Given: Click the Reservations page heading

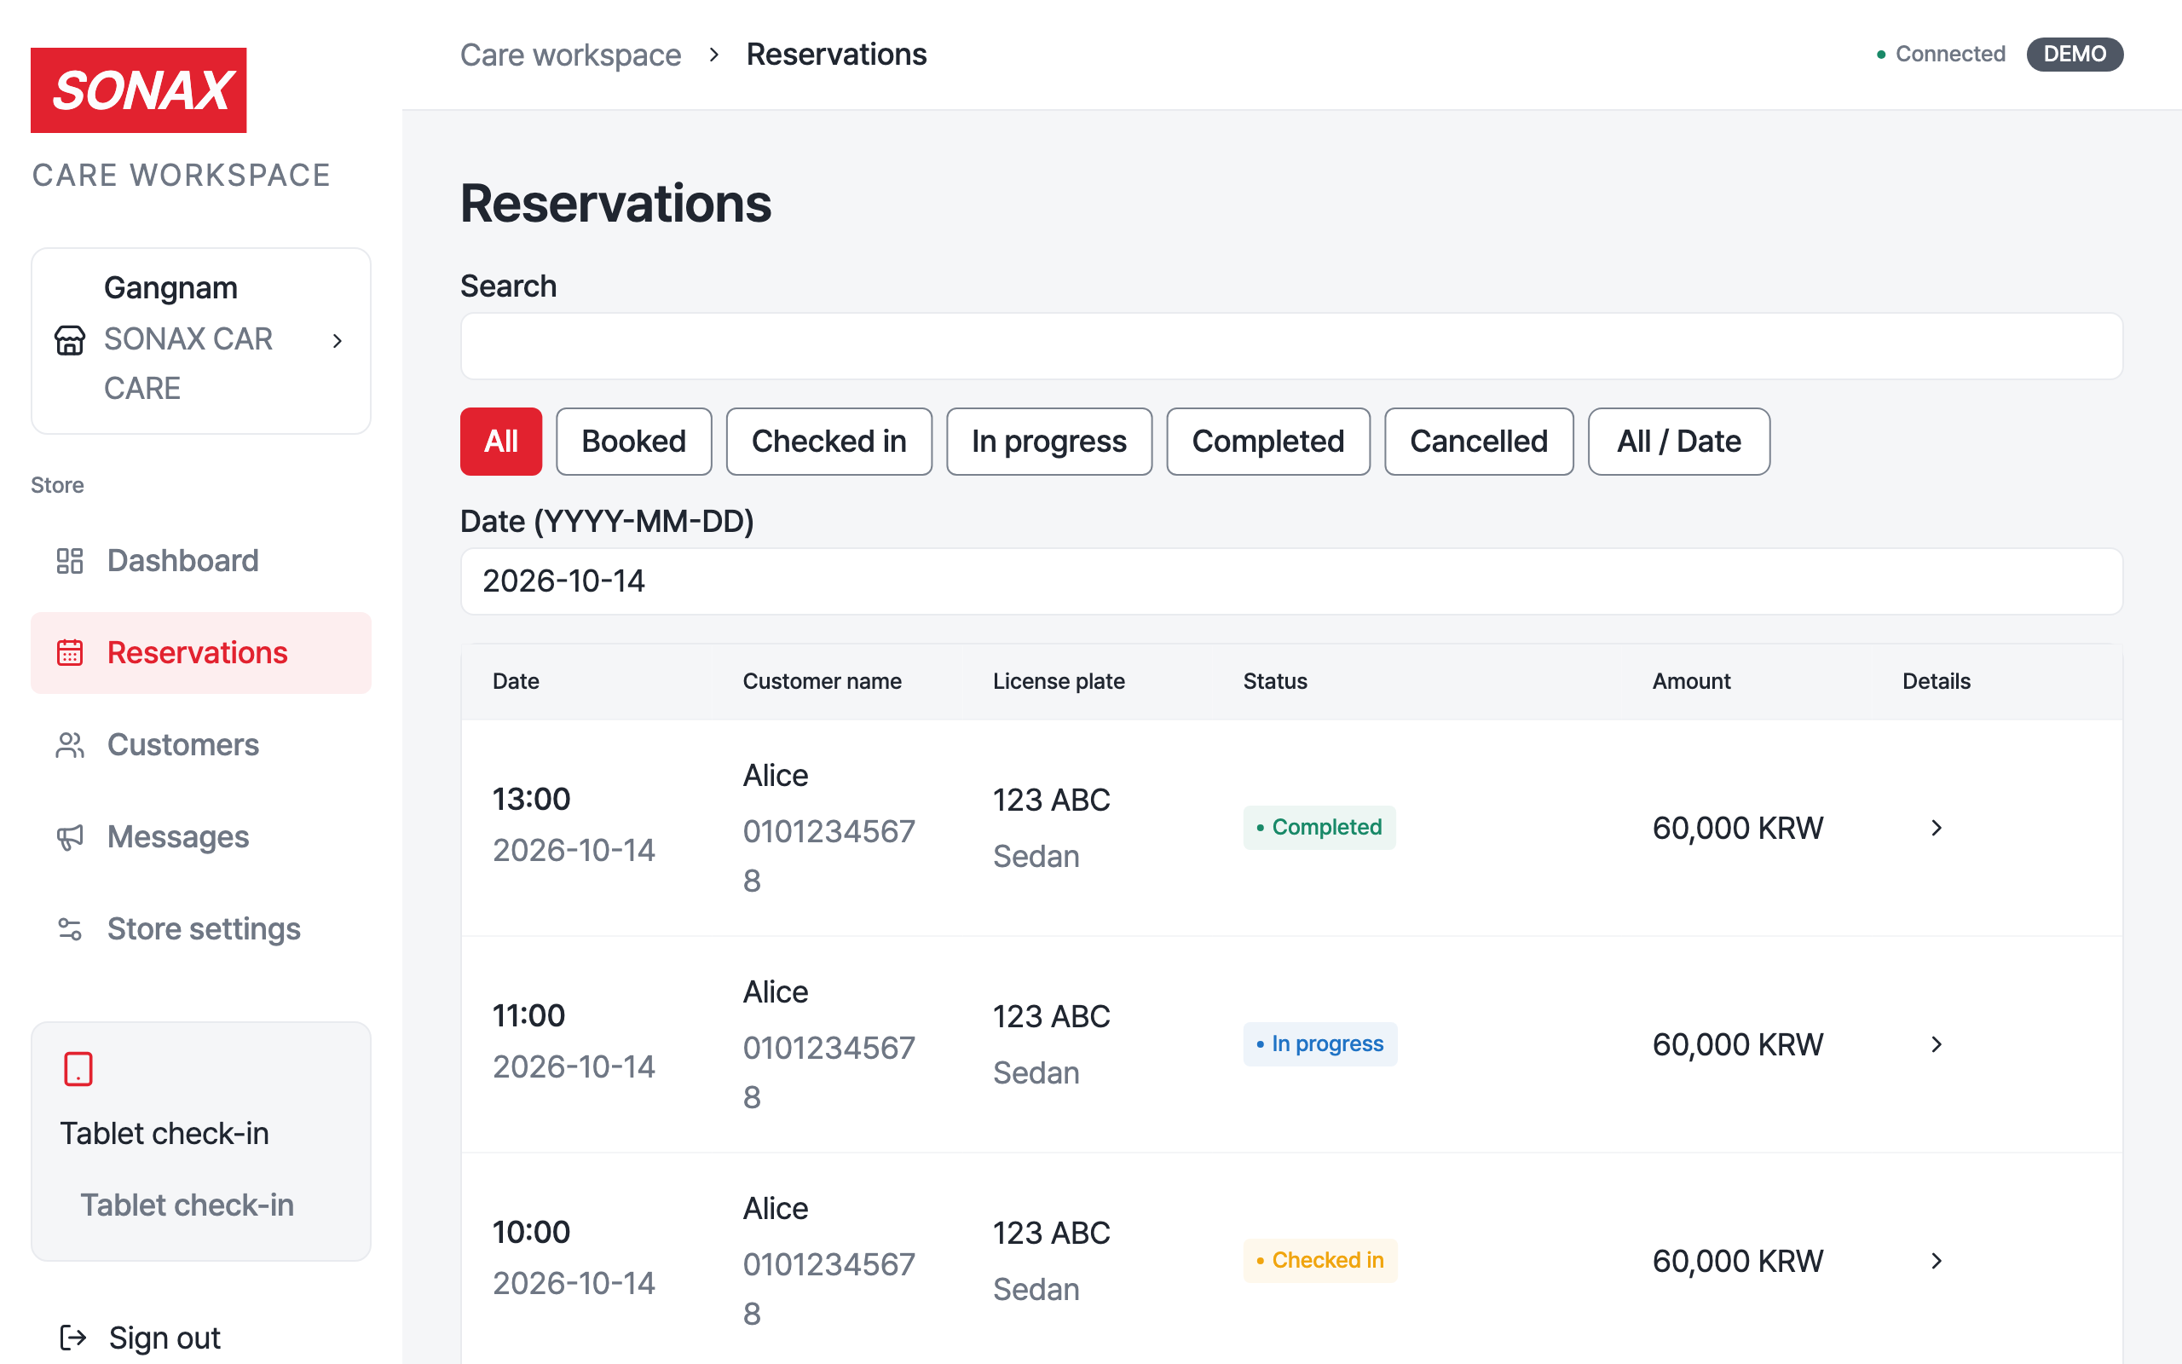Looking at the screenshot, I should [x=616, y=203].
